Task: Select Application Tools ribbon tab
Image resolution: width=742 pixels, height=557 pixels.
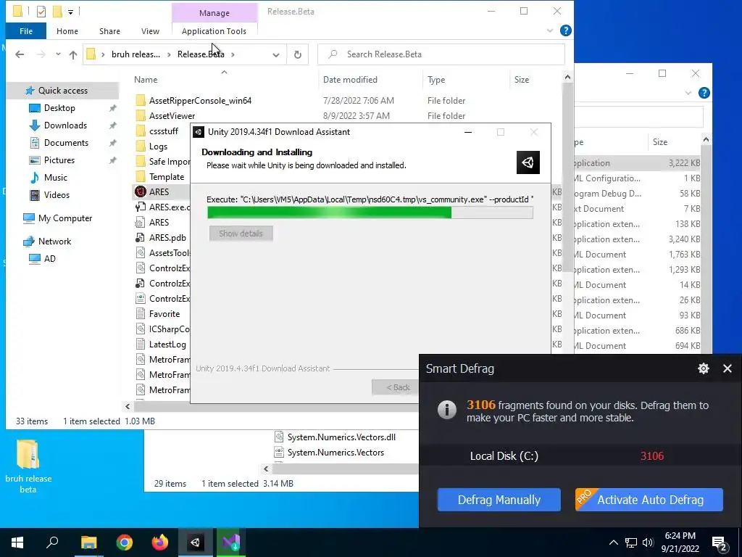Action: point(214,31)
